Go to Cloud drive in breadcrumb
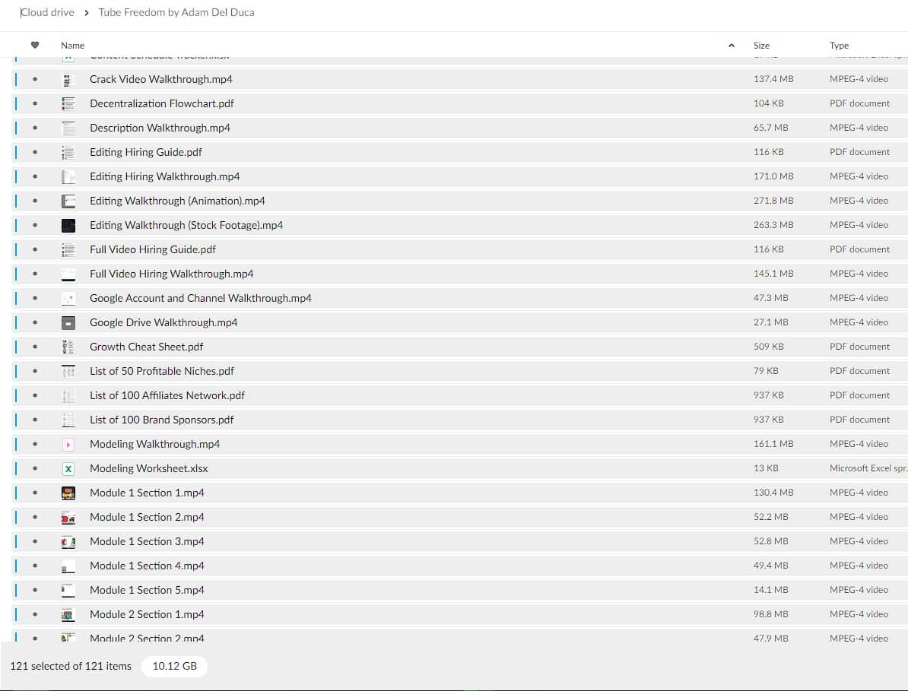Screen dimensions: 908x691 (47, 12)
